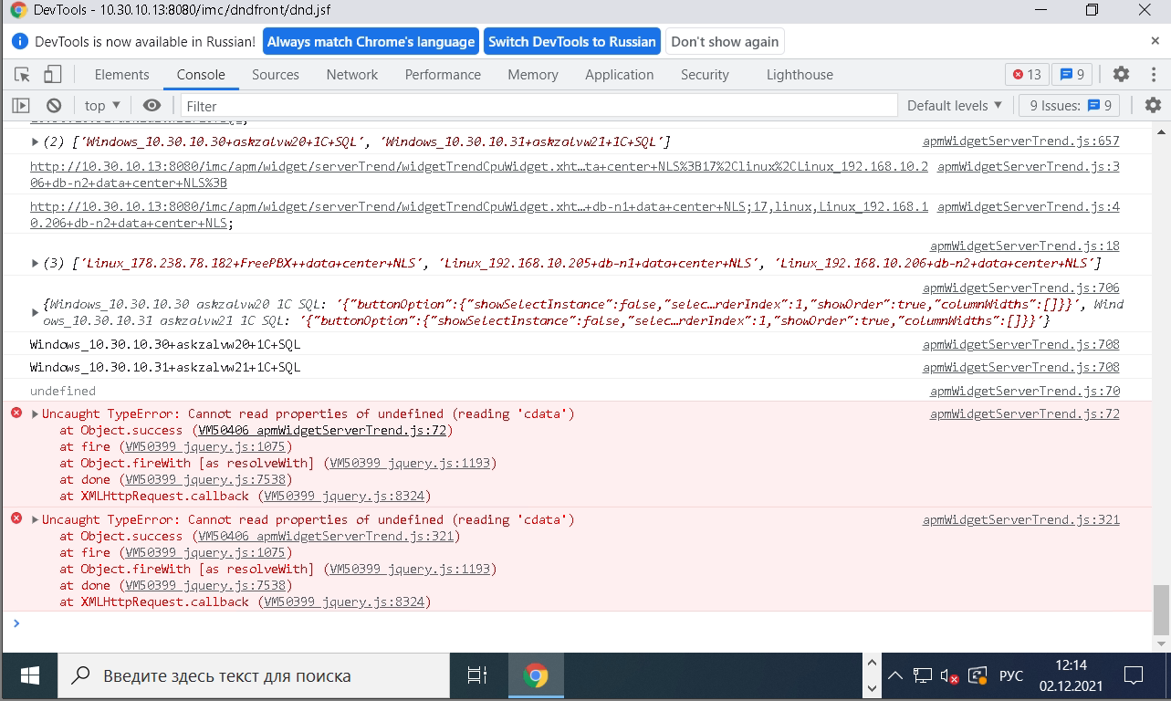Open the Security tab

pyautogui.click(x=705, y=75)
